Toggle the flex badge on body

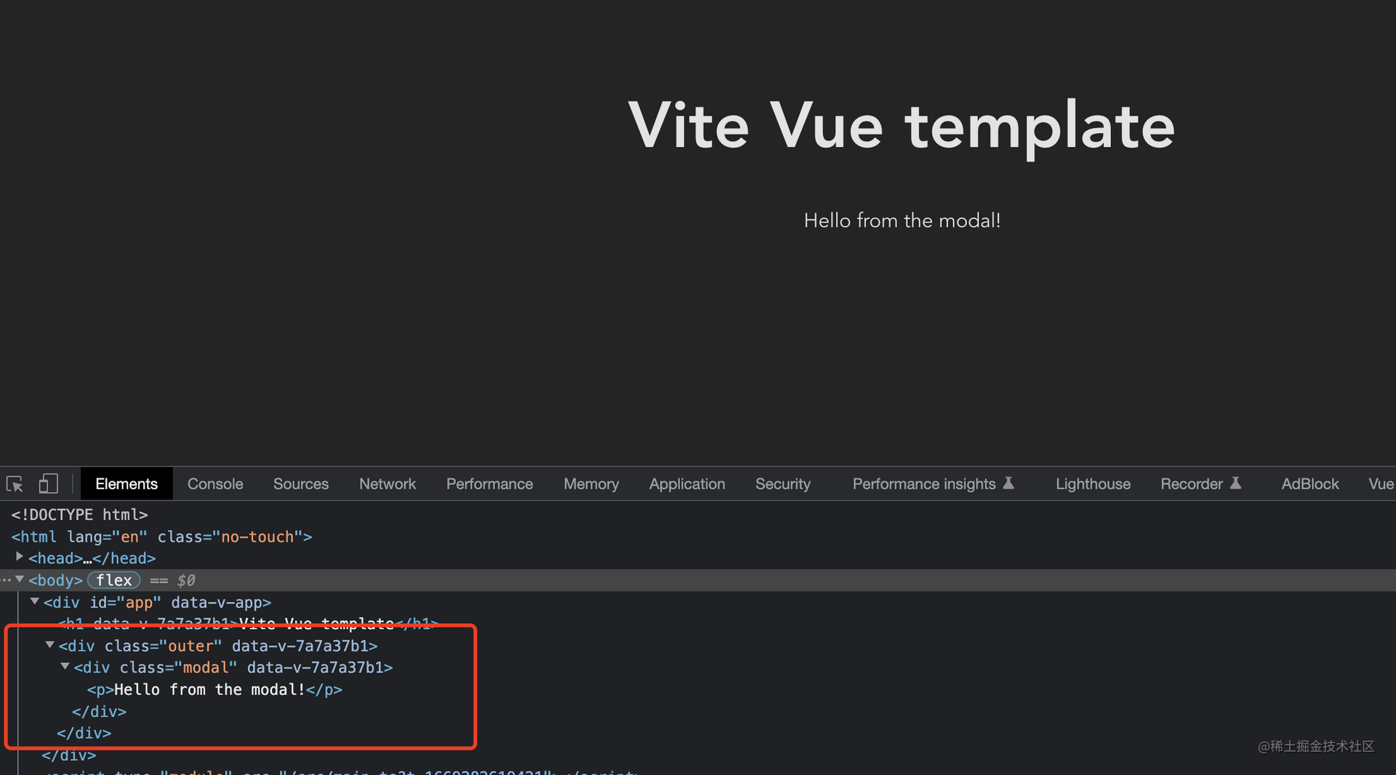[x=114, y=580]
